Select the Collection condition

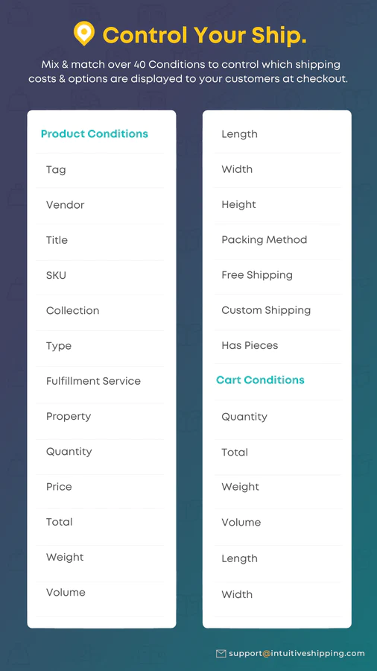pos(100,311)
